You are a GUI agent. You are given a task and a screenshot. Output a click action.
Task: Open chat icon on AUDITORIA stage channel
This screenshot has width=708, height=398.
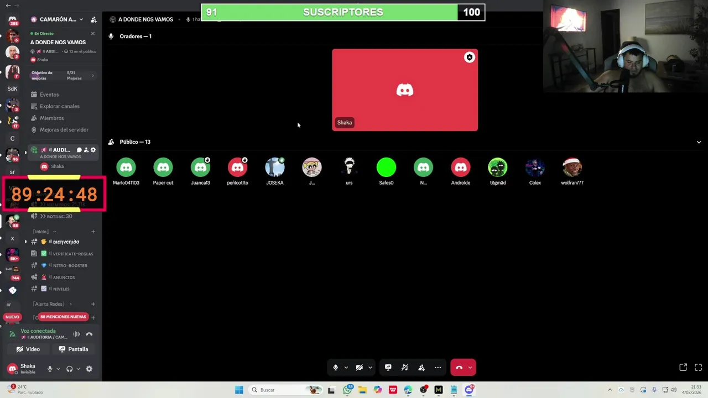(x=79, y=150)
